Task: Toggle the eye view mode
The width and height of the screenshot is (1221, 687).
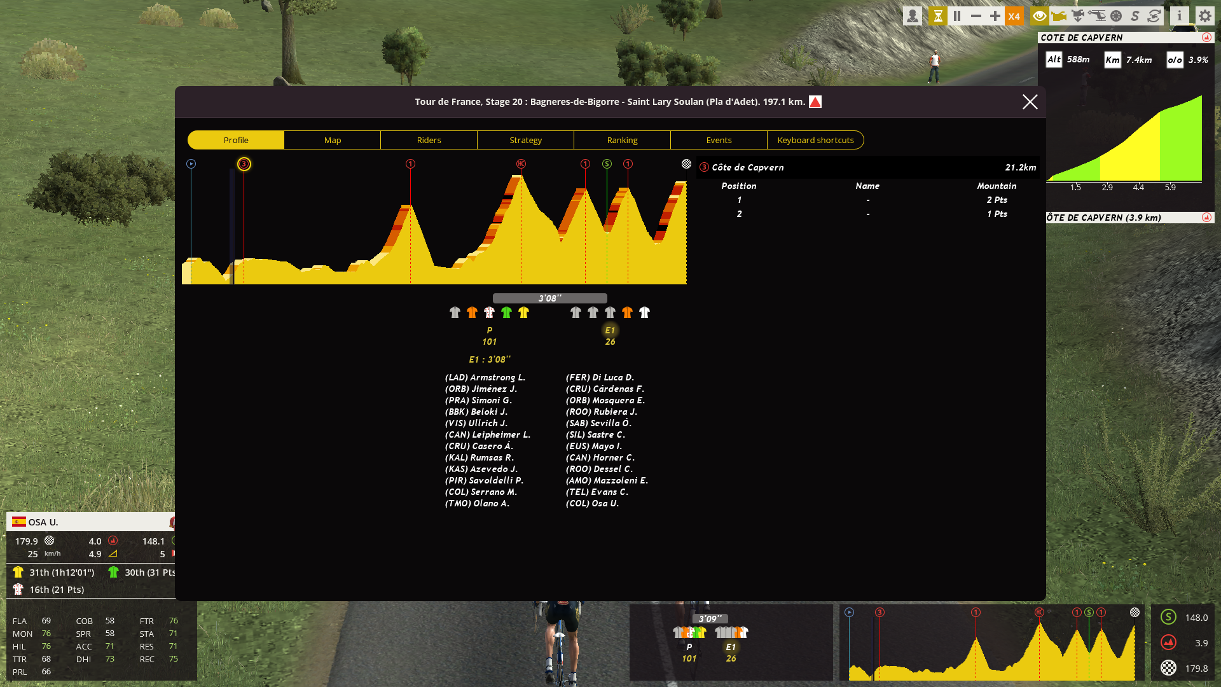Action: [x=1040, y=16]
